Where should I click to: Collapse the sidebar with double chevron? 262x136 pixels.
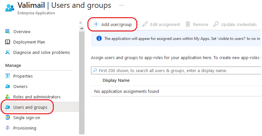tap(81, 23)
